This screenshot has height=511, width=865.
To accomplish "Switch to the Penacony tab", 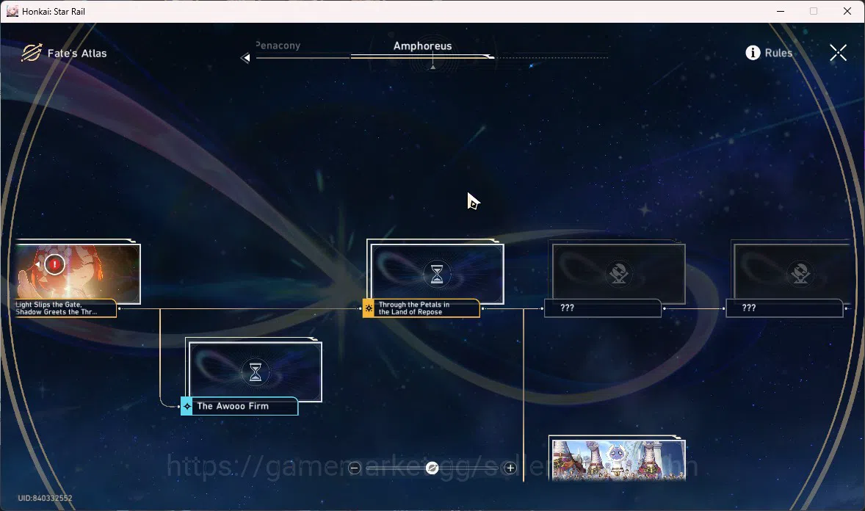I will (x=278, y=46).
